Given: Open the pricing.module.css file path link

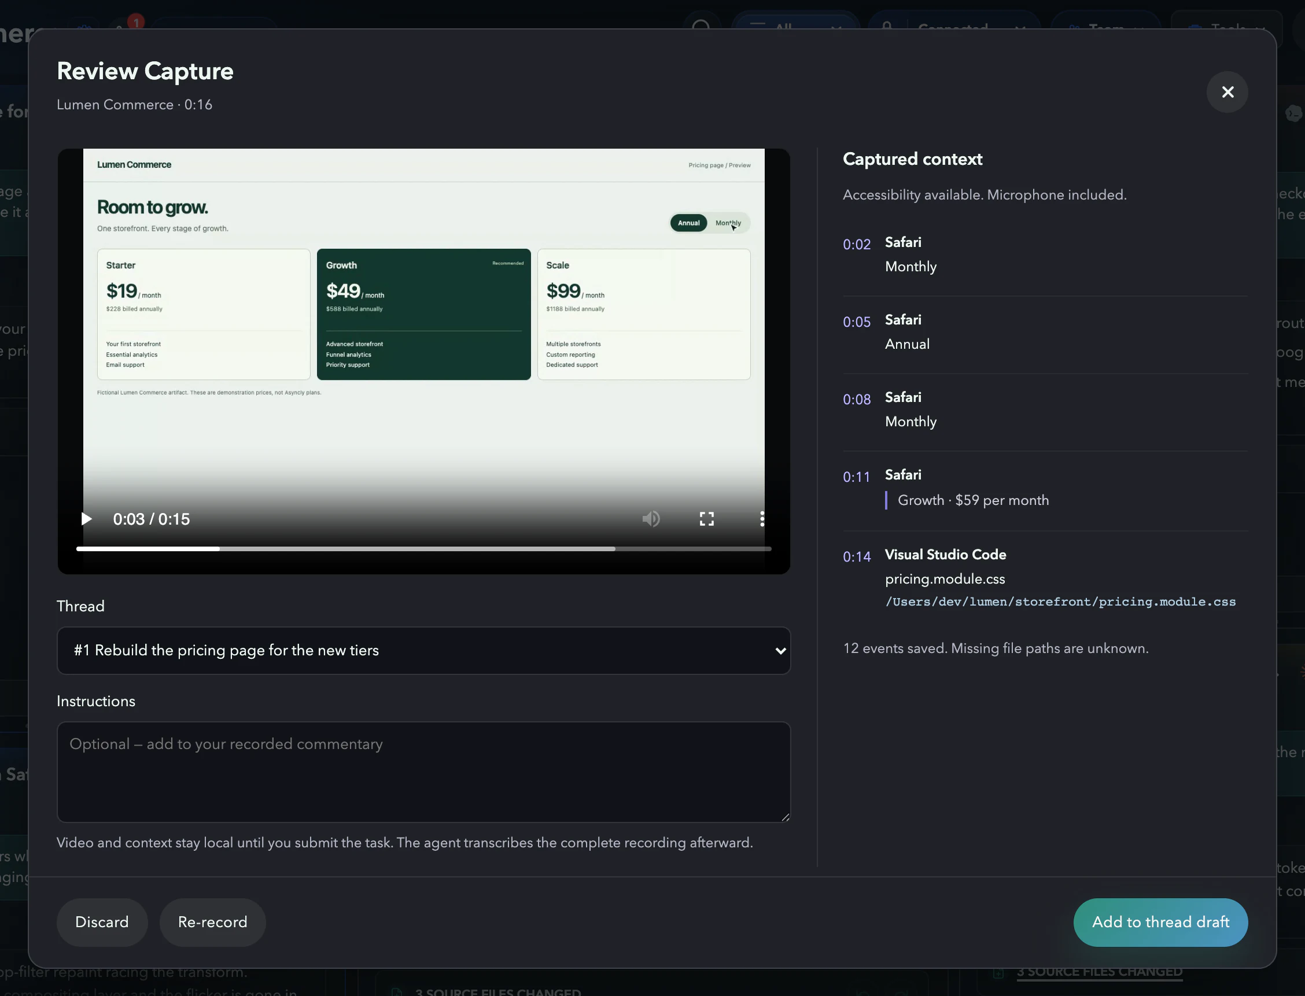Looking at the screenshot, I should (1060, 602).
